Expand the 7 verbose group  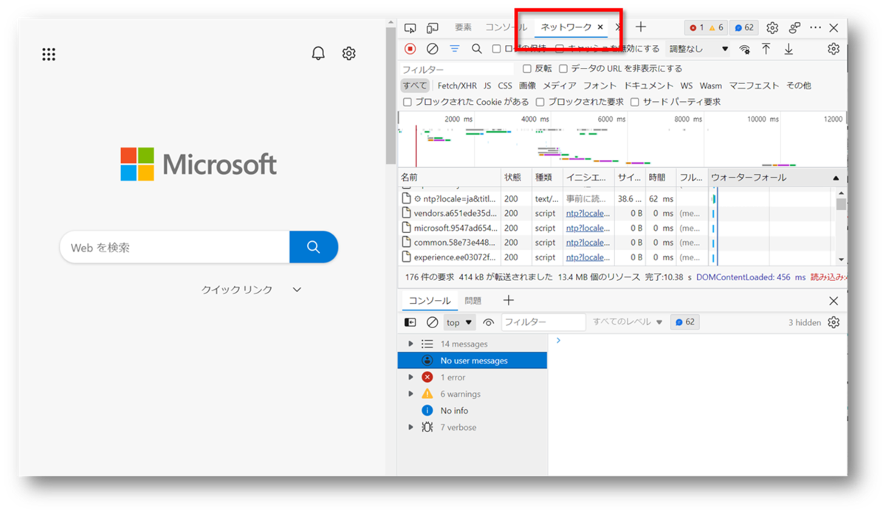click(411, 427)
